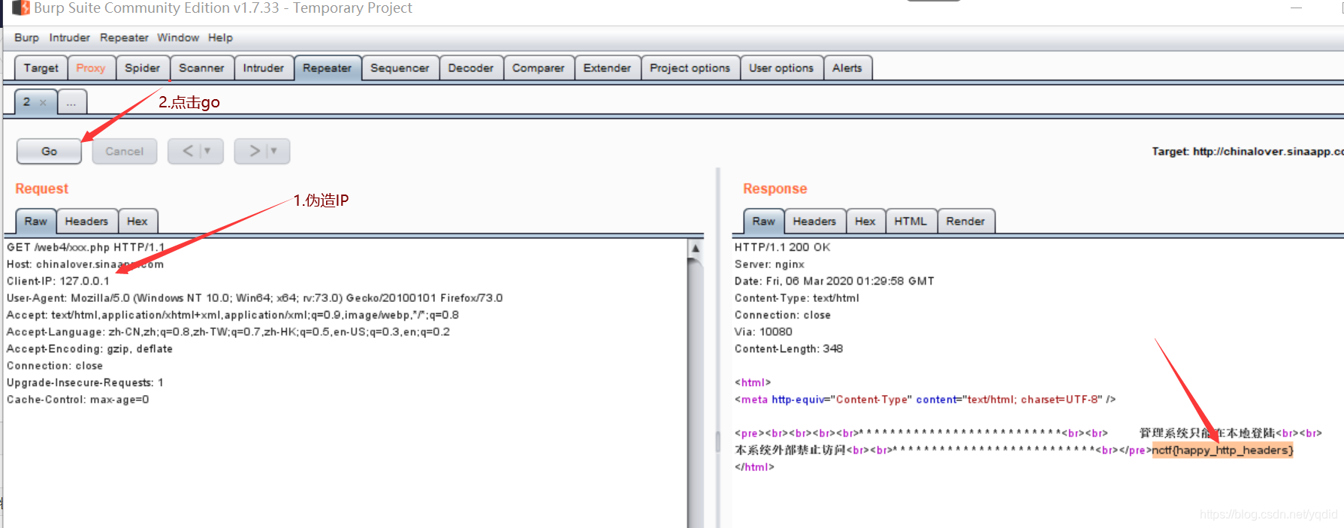Image resolution: width=1344 pixels, height=528 pixels.
Task: Click the Server: nginx response line
Action: (769, 264)
